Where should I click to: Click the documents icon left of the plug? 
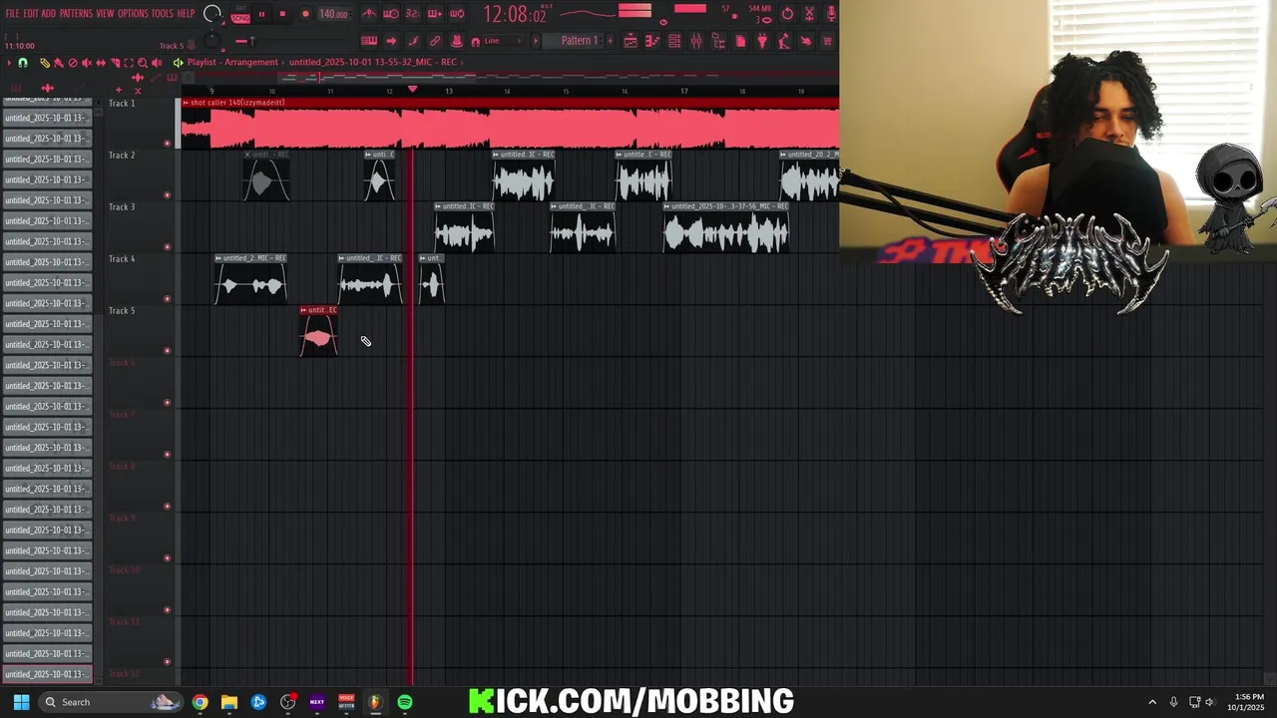click(x=740, y=41)
